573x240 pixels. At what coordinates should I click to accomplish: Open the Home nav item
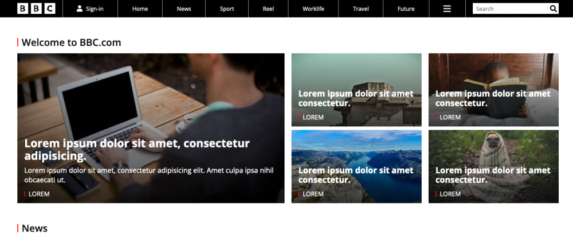[x=140, y=9]
